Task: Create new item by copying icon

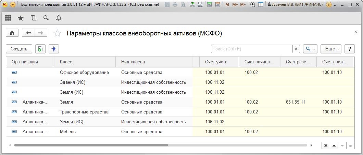Action: pos(40,49)
